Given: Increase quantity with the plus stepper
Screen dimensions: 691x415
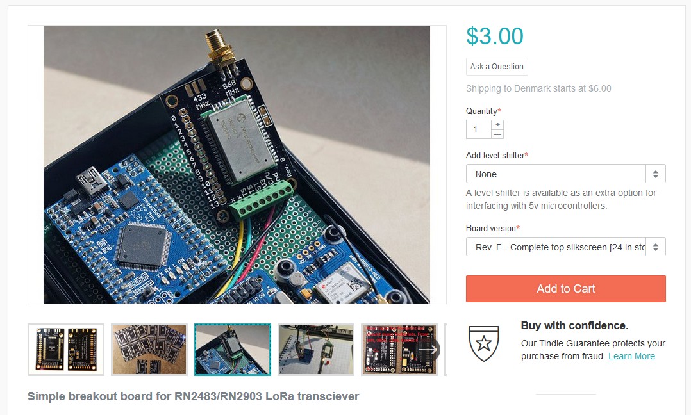Looking at the screenshot, I should (x=497, y=124).
